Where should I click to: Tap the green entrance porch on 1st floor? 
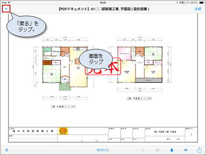65,87
